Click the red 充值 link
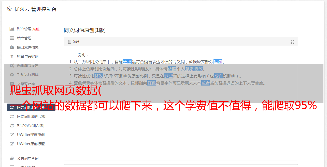 (36, 29)
